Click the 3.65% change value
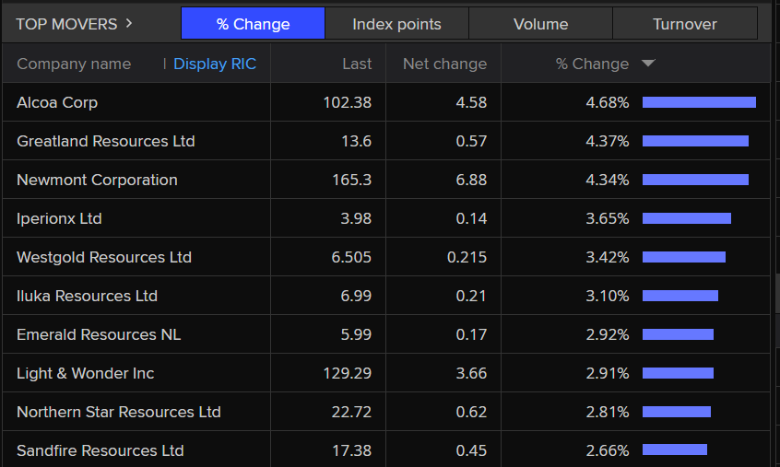 pyautogui.click(x=608, y=218)
